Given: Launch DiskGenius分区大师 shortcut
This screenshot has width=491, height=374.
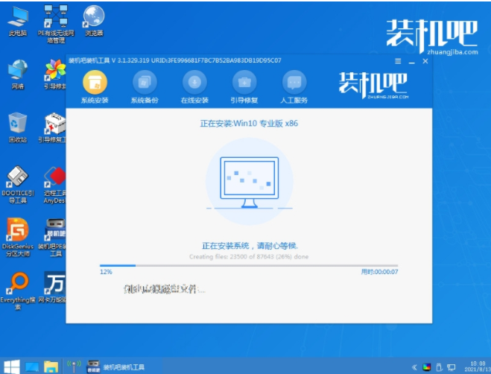Looking at the screenshot, I should [x=18, y=238].
